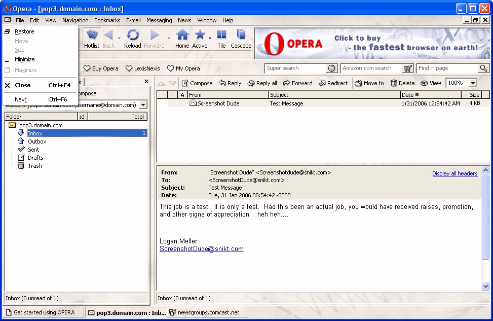Click Reply all in mail toolbar
Viewport: 493px width, 321px height.
(262, 83)
